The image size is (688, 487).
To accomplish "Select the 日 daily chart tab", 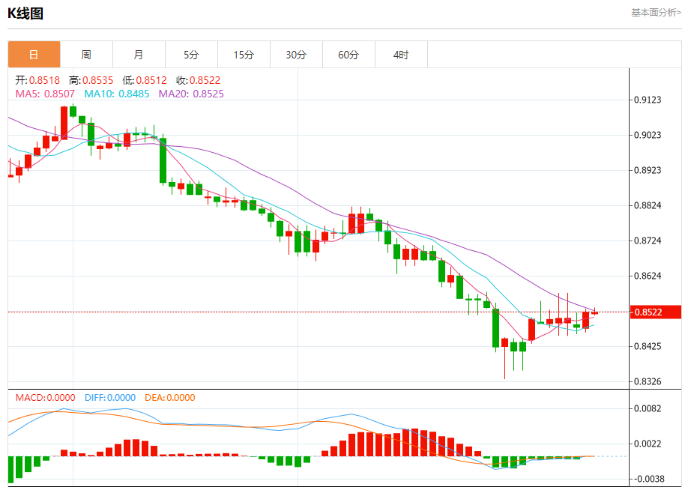I will click(x=34, y=55).
